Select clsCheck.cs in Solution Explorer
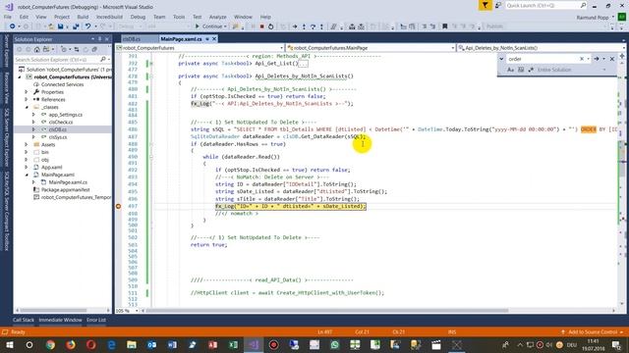Screen dimensions: 629x353 coord(61,122)
